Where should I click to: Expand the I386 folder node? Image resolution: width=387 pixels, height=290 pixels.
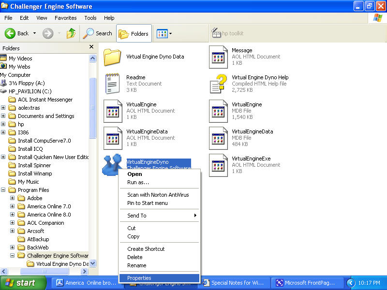click(3, 132)
